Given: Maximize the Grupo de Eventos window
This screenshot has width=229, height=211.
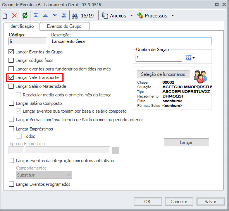Looking at the screenshot, I should coord(217,5).
